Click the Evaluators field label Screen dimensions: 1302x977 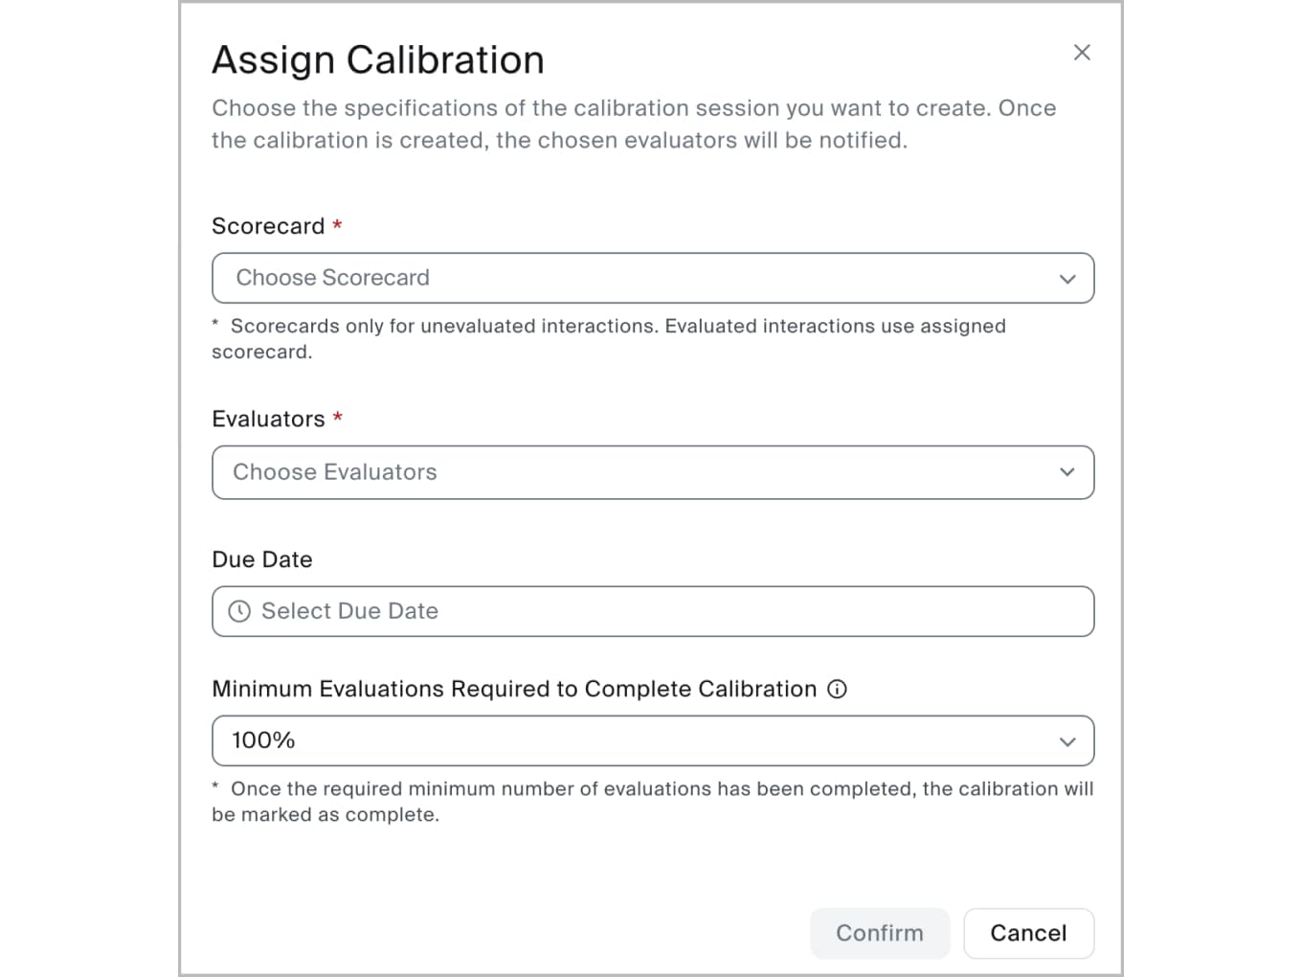[268, 419]
